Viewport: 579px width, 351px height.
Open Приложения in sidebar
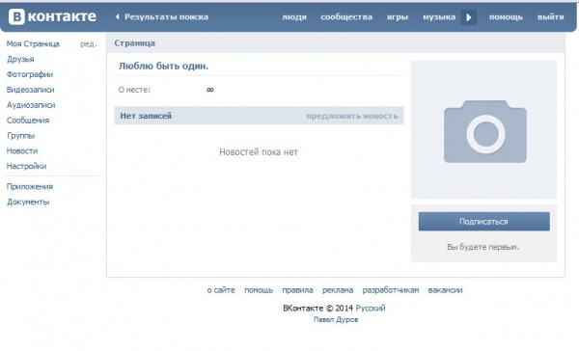[x=30, y=187]
